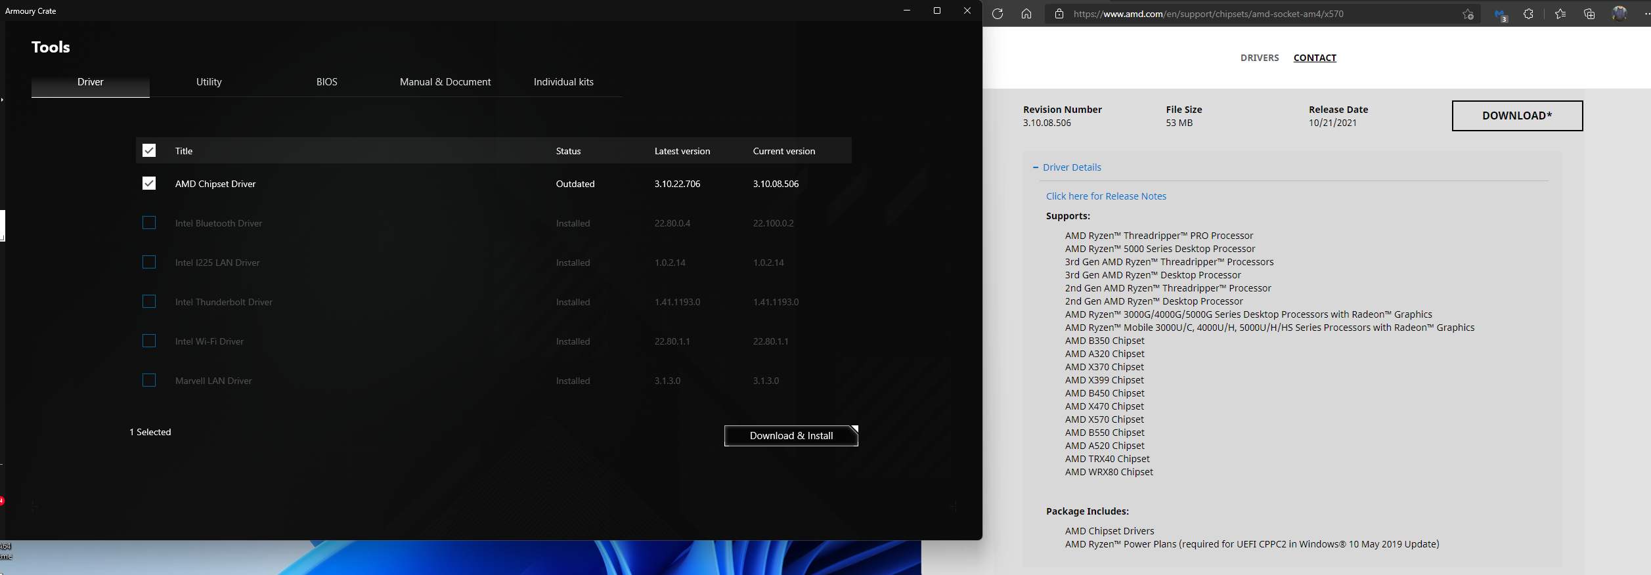Refresh the AMD support page
This screenshot has width=1651, height=575.
[x=998, y=14]
